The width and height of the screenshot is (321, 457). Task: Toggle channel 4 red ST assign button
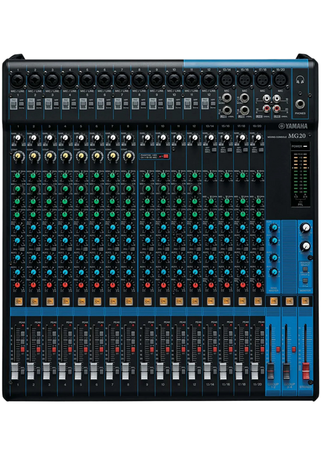coord(69,349)
